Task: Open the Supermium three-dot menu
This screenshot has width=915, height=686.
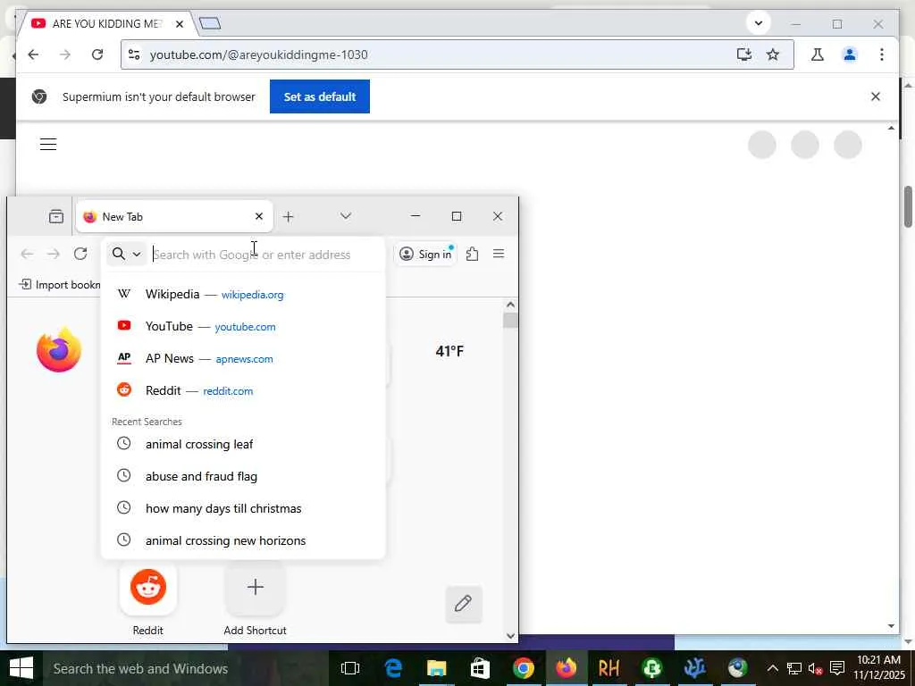Action: pyautogui.click(x=882, y=54)
